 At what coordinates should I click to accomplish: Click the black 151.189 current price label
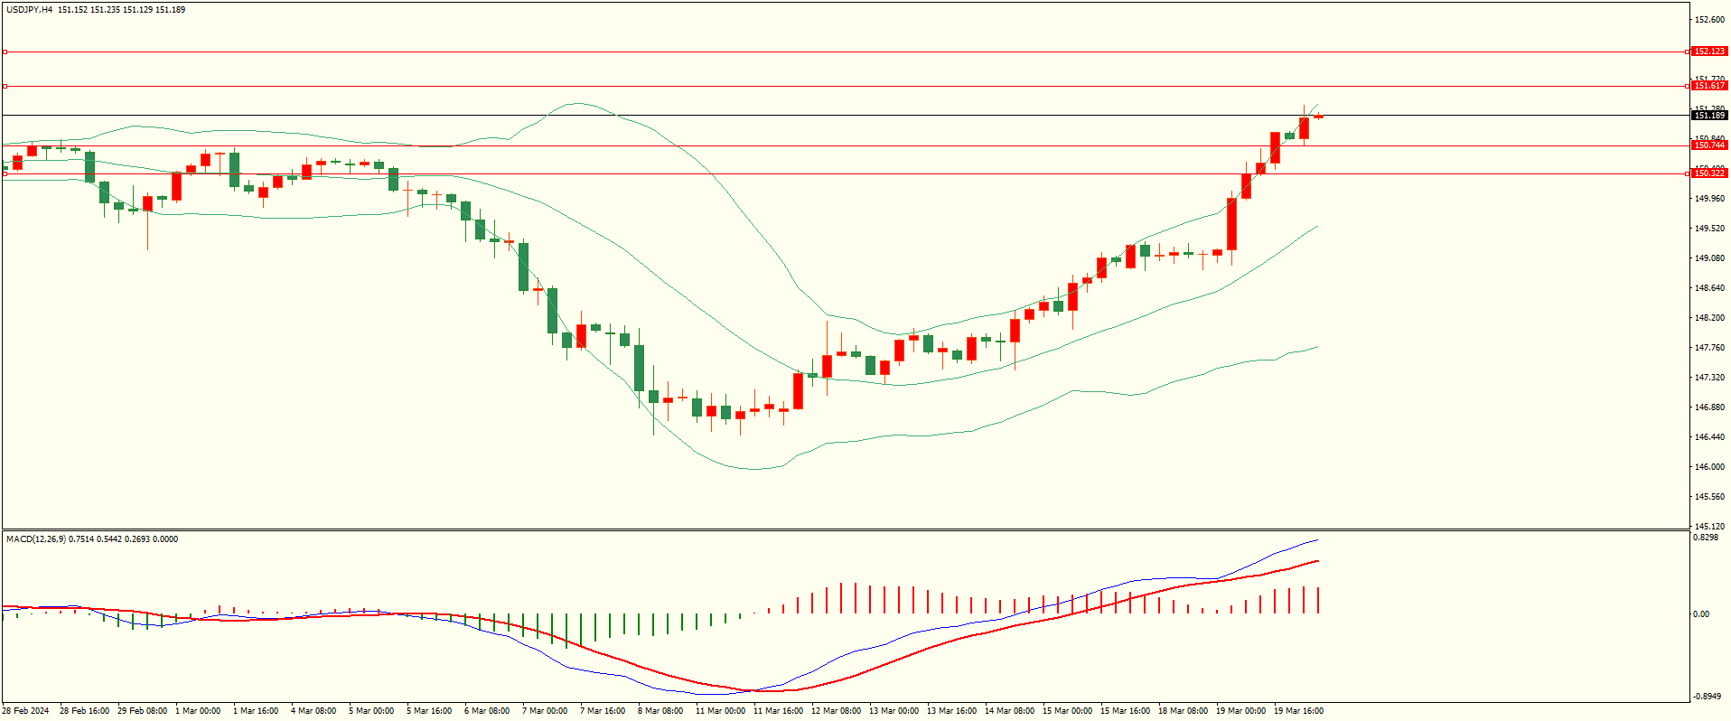pos(1708,116)
